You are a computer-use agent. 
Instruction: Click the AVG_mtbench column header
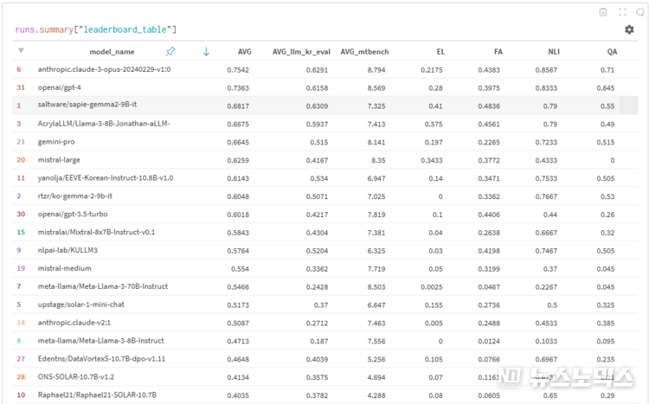[x=364, y=52]
